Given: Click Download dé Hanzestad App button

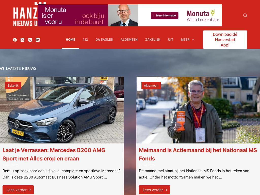Looking at the screenshot, I should [225, 40].
